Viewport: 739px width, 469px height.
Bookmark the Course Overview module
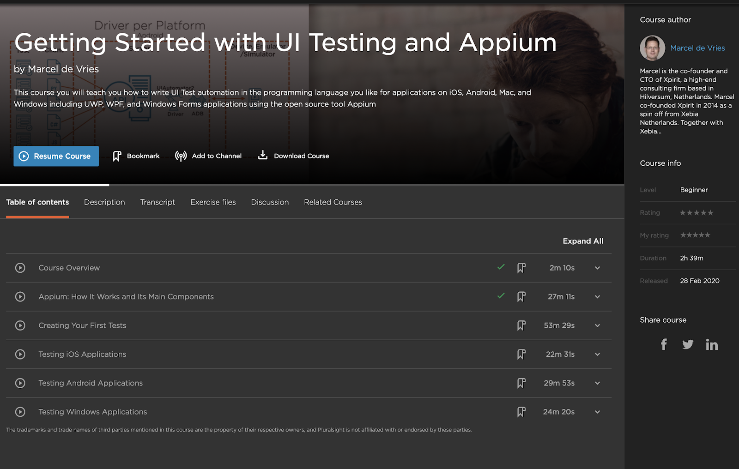tap(521, 268)
